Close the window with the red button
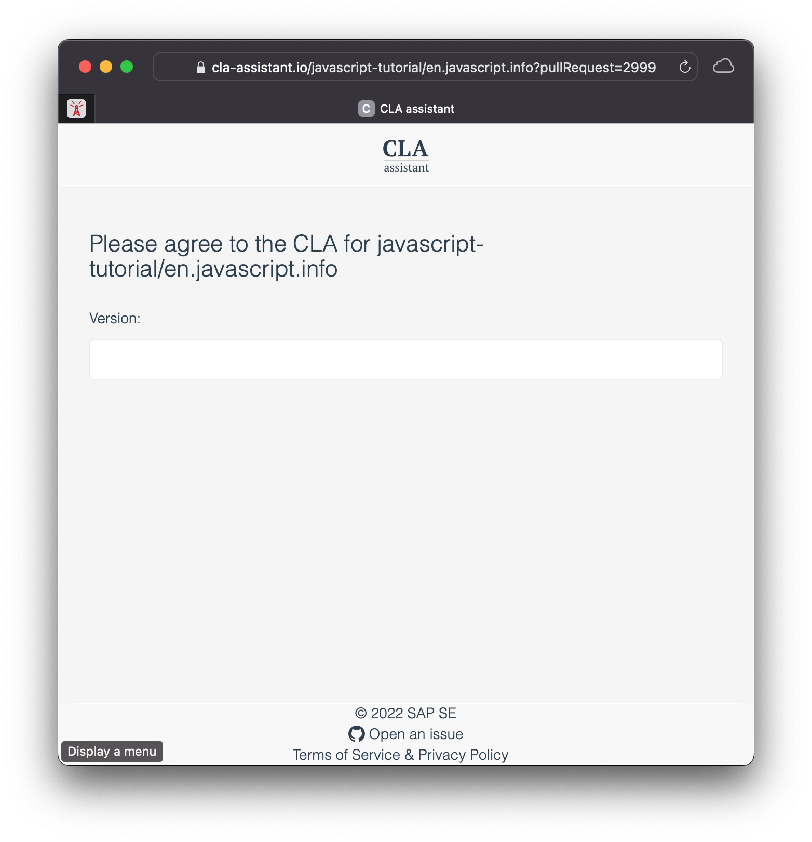The image size is (812, 842). click(x=85, y=67)
